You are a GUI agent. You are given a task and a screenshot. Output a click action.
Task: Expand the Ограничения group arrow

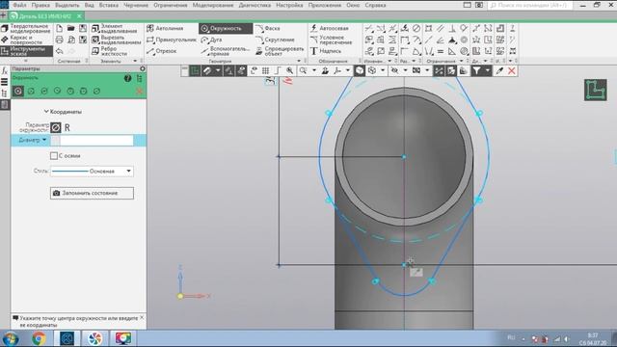click(461, 61)
